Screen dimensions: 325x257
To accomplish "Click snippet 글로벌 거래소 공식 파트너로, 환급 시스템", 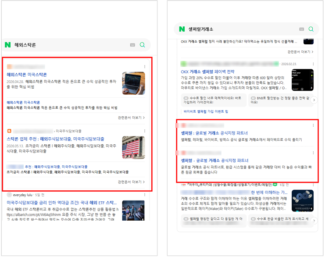I will (246, 170).
